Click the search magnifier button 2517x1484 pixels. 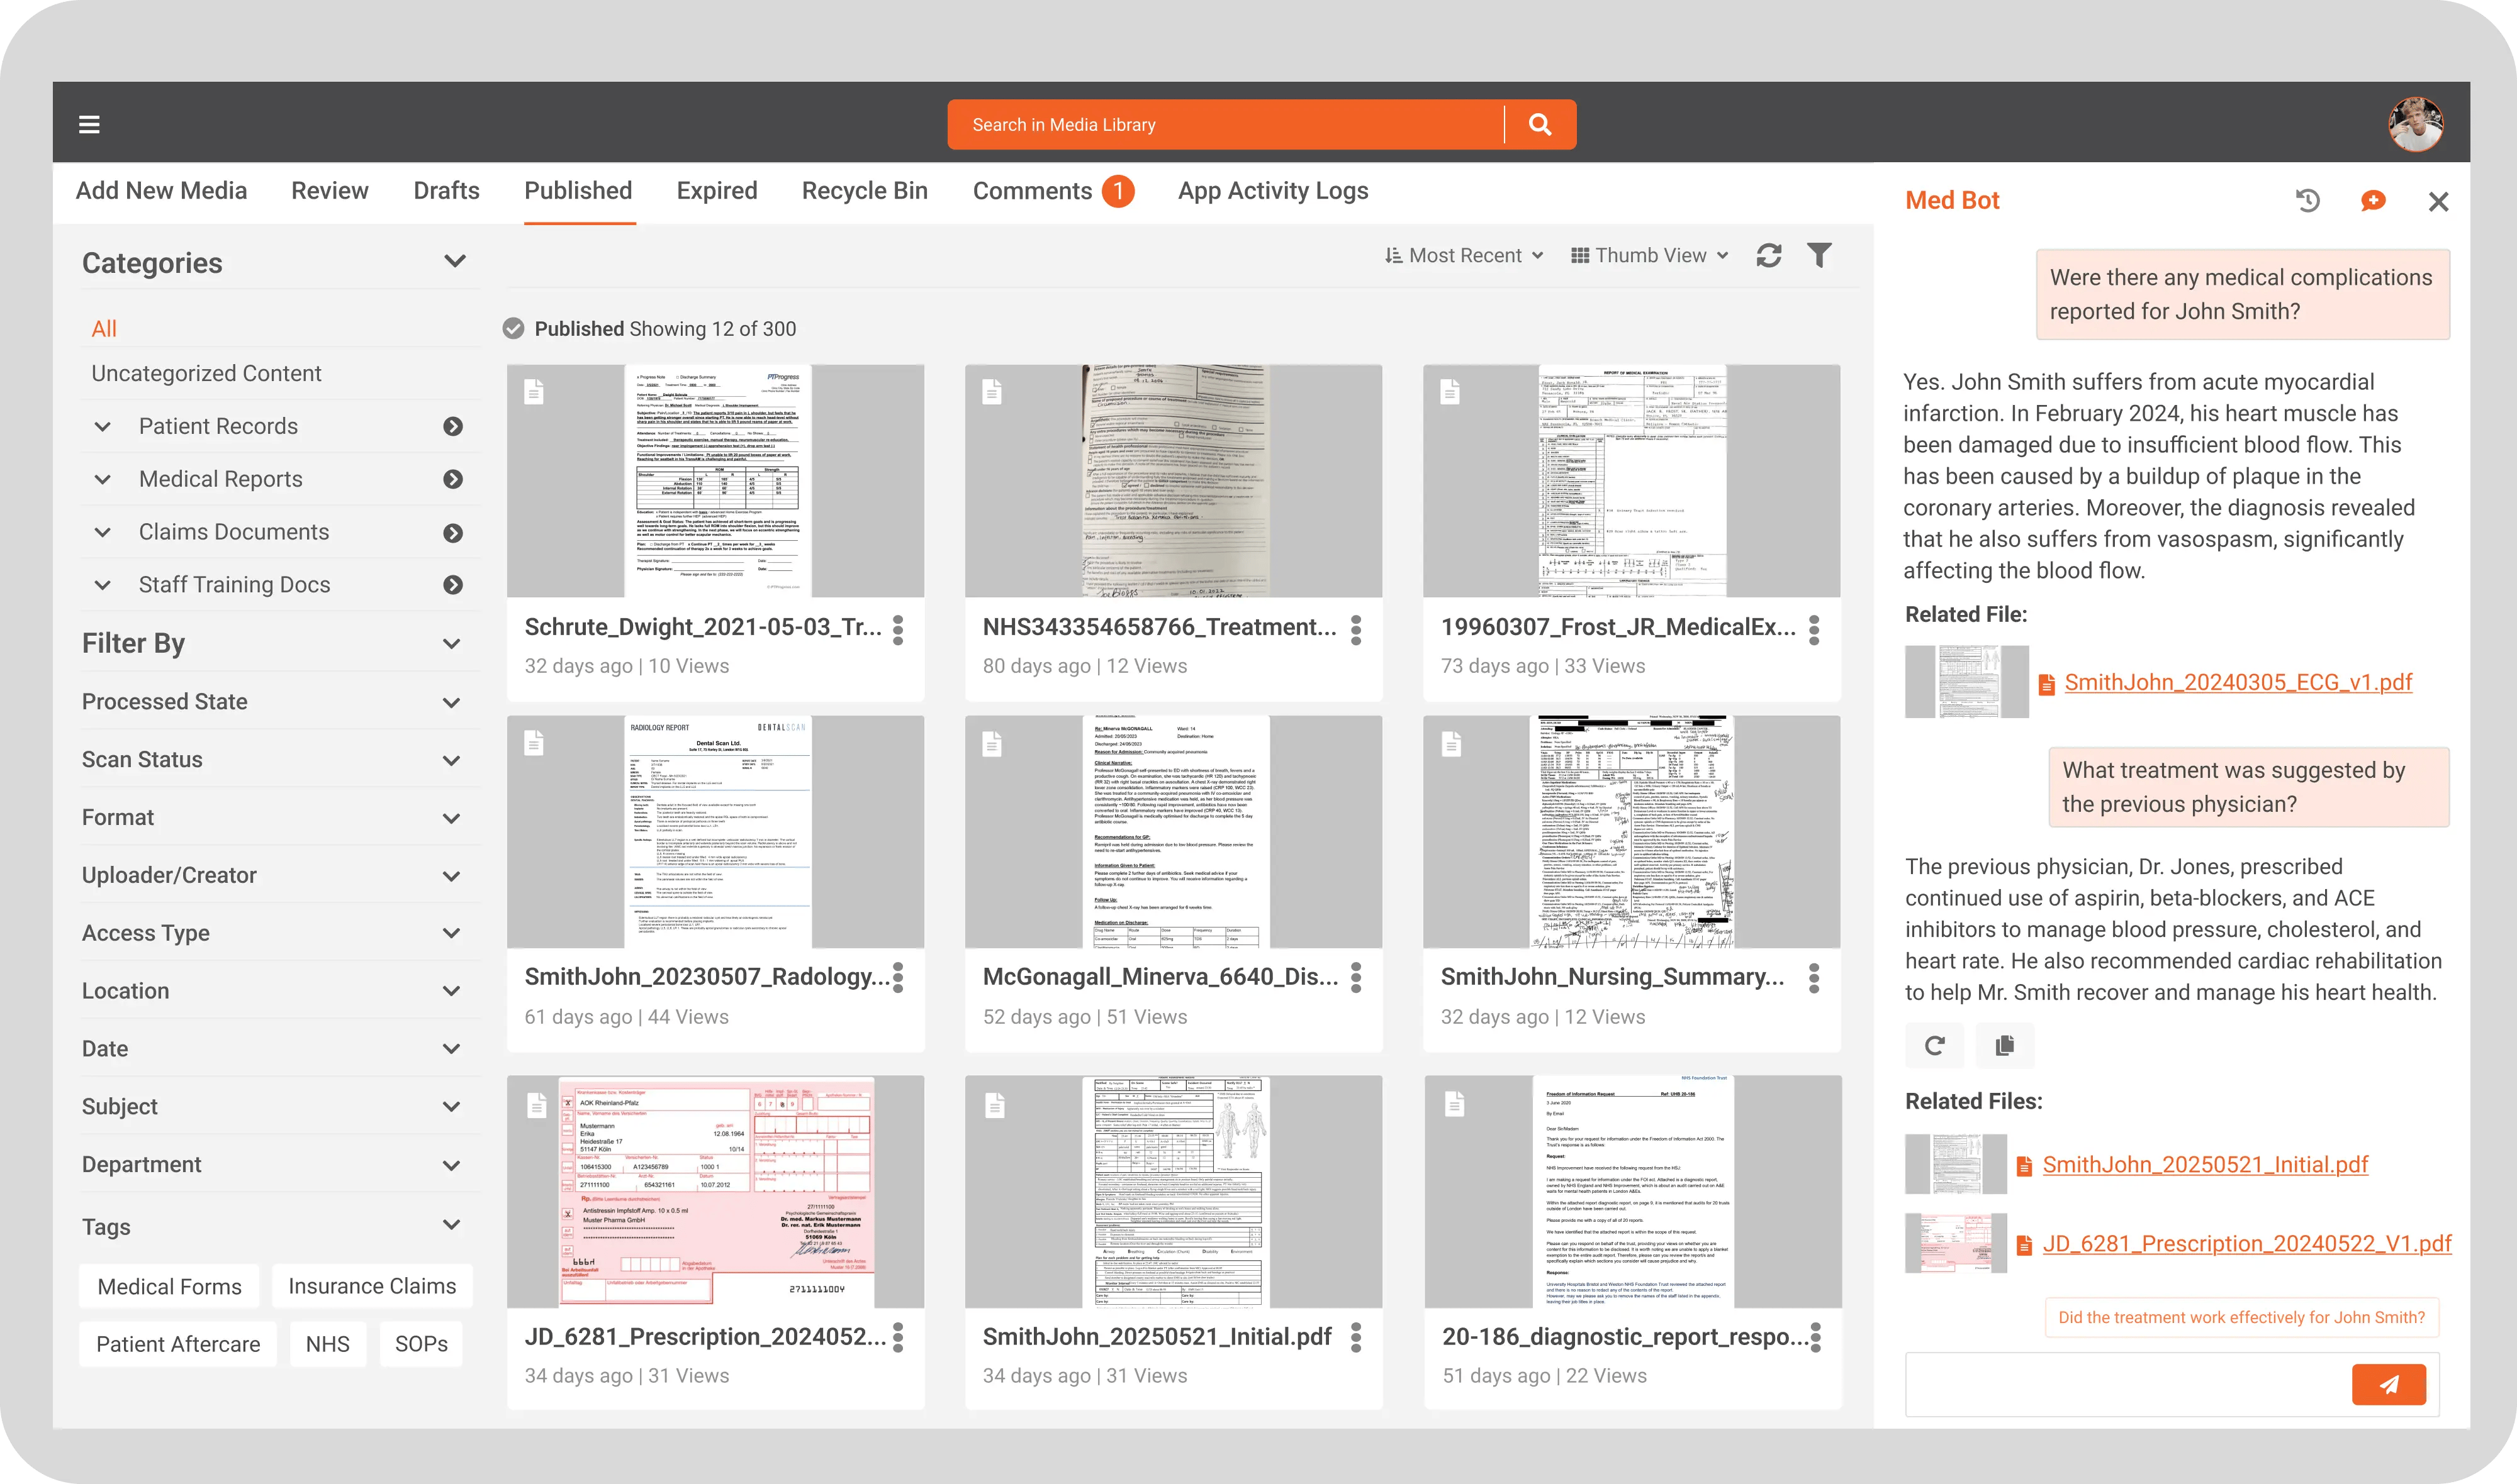click(x=1540, y=124)
